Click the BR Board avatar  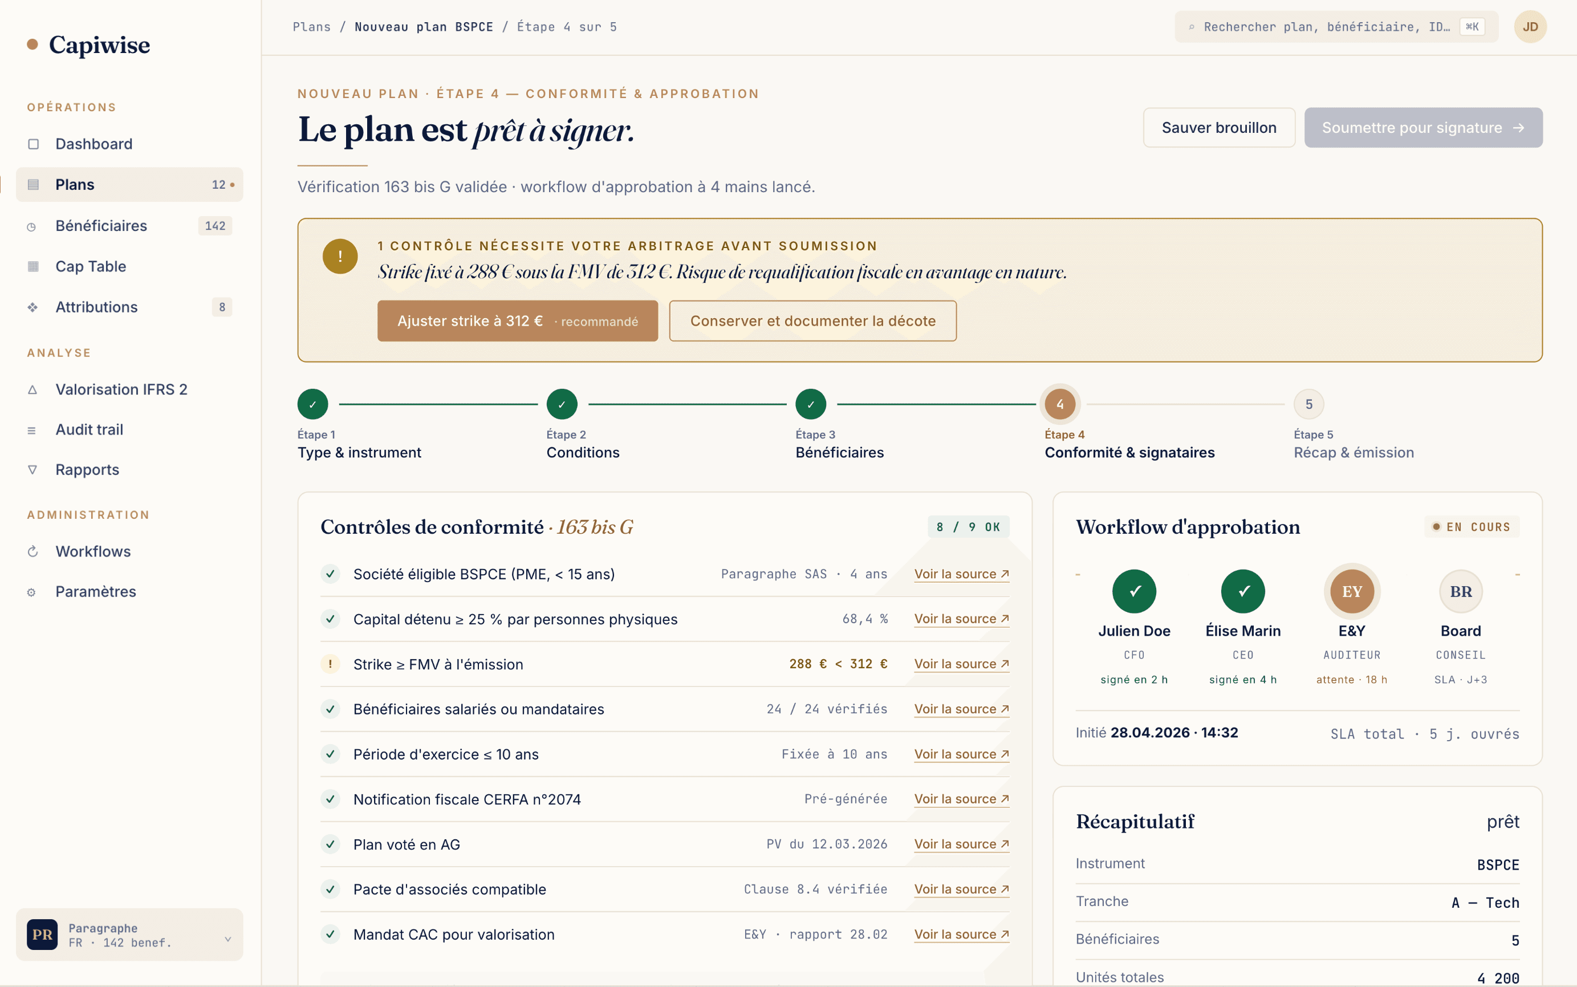click(x=1461, y=591)
